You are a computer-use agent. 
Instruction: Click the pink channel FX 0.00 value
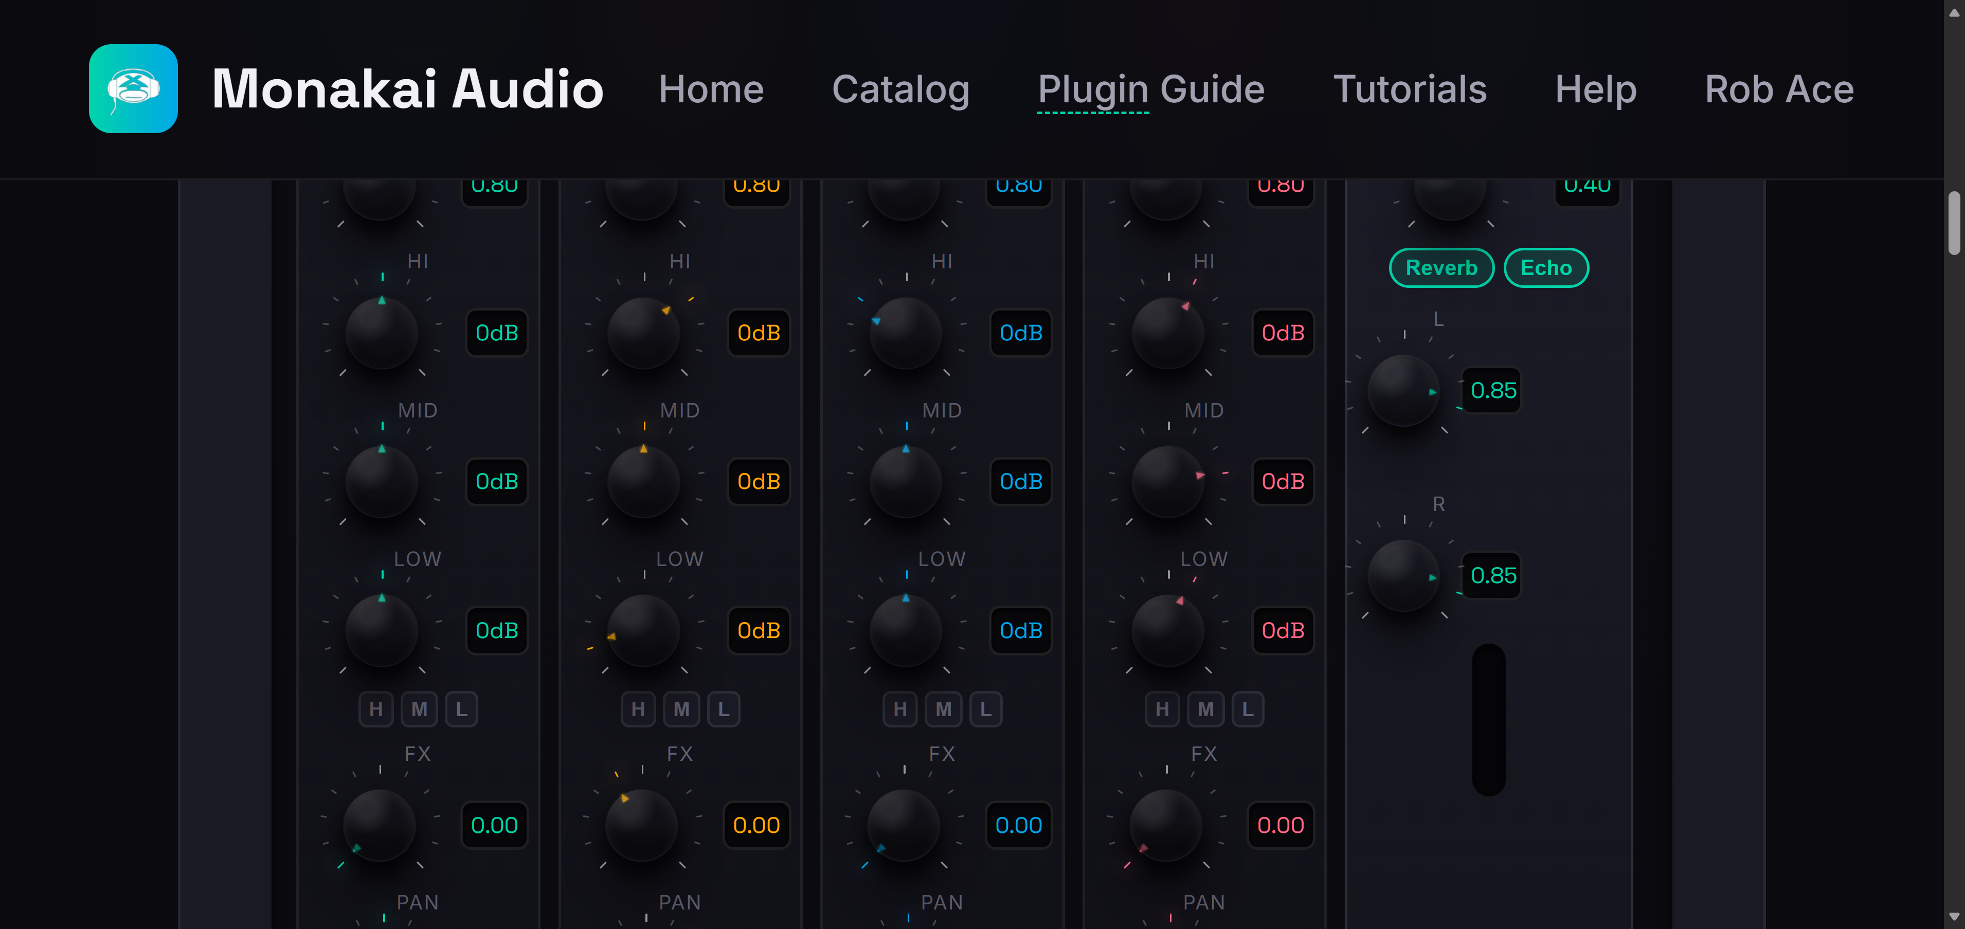coord(1281,825)
